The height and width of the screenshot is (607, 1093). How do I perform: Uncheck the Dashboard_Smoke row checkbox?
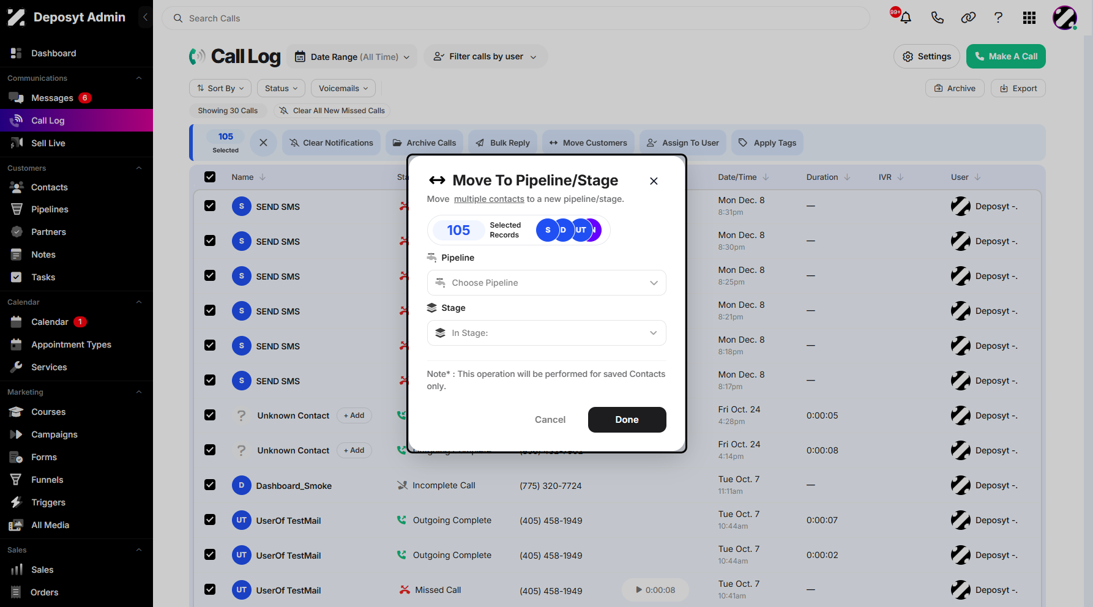(210, 485)
